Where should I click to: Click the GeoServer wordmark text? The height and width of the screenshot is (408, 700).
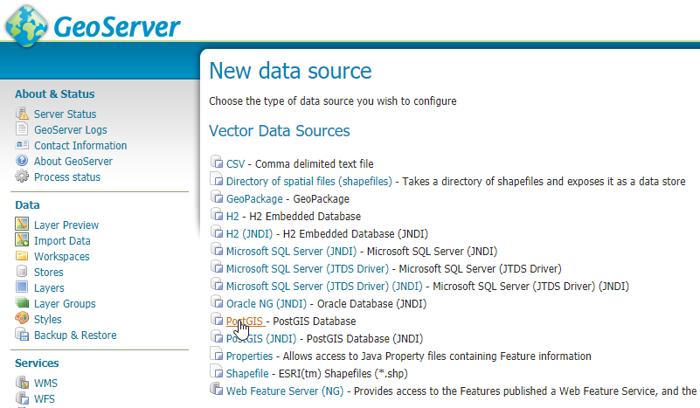(117, 27)
